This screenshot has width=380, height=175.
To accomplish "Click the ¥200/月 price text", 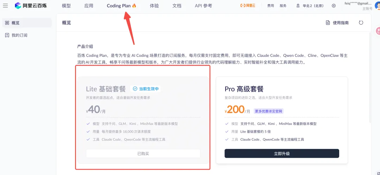I will [x=237, y=110].
